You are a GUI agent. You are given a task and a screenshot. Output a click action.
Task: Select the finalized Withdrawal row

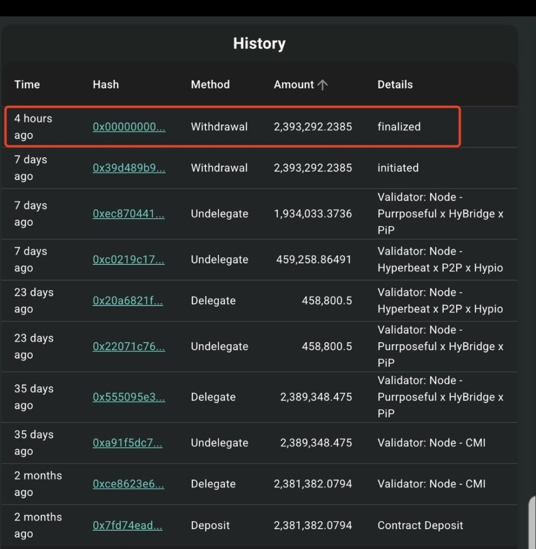tap(232, 127)
